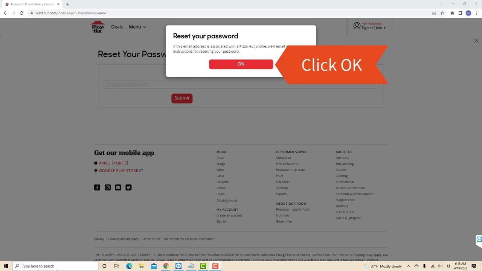The image size is (482, 271).
Task: Open FAQs link
Action: tap(280, 176)
